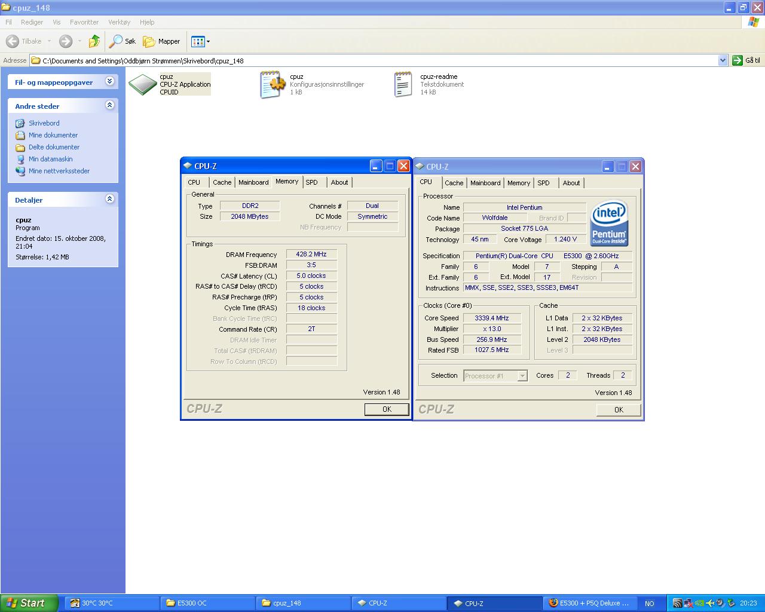Select the cpuz-readme text document icon
Viewport: 765px width, 612px height.
(x=403, y=84)
